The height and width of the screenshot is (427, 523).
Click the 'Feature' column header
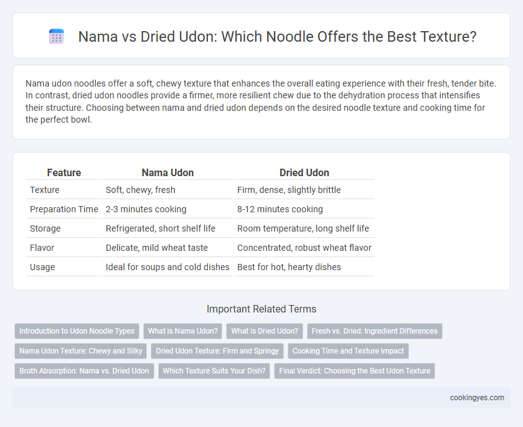pyautogui.click(x=64, y=172)
